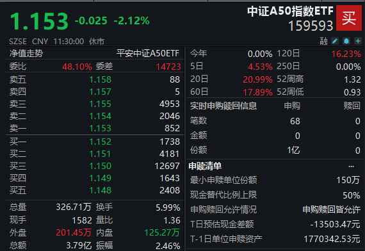Select the 实时申购赎回信息 section header
Screen dimensions: 365x251
[x=223, y=106]
